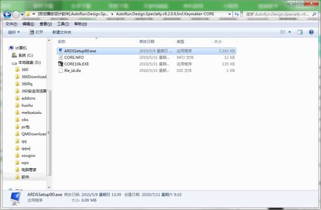Click the Keymaker-CORE breadcrumb folder segment
Screen dimensions: 321x210
165,14
